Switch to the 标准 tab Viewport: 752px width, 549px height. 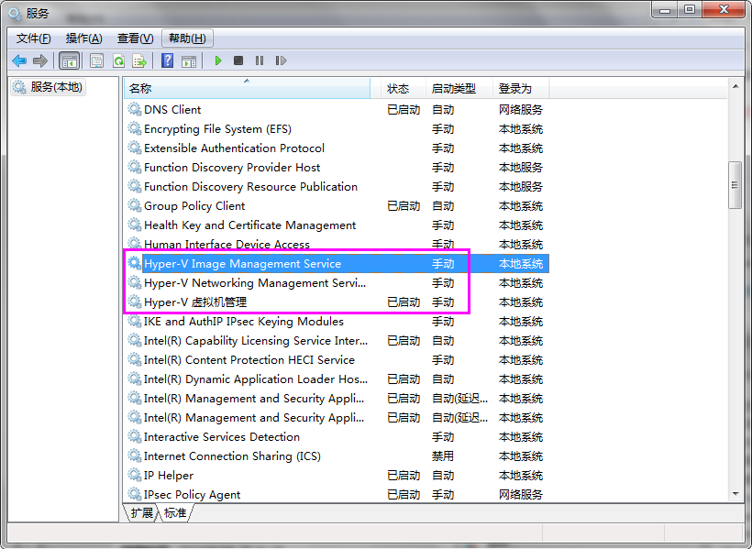pos(175,513)
